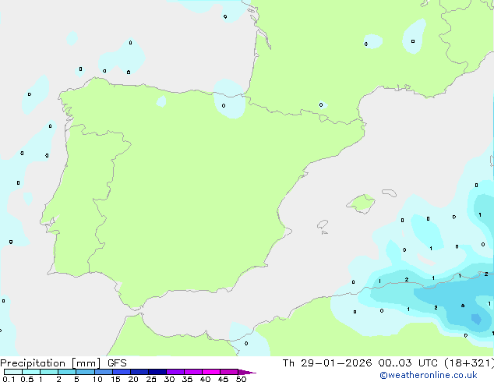Image resolution: width=494 pixels, height=382 pixels.
Task: Select the palest legend swatch between 0.1 and 0.5
Action: [13, 372]
